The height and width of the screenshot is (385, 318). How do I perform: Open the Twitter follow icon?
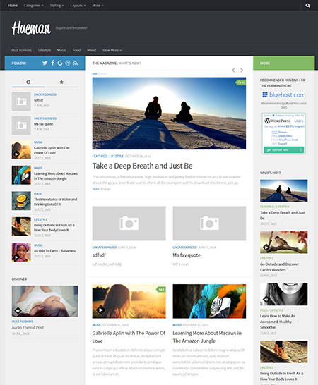point(45,63)
